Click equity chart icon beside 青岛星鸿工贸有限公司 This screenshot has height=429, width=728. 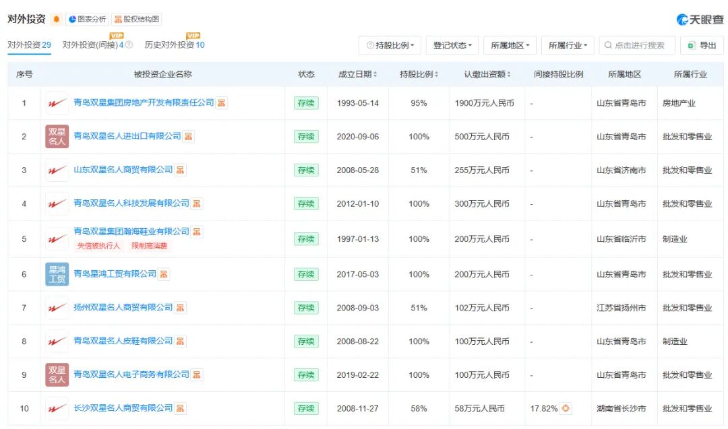(163, 274)
